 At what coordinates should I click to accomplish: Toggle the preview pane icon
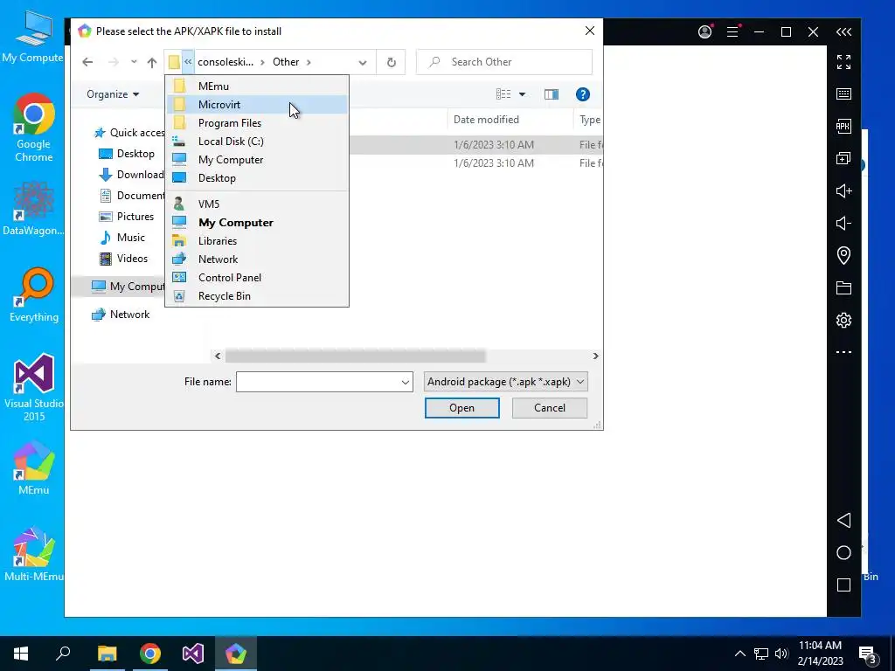[551, 94]
